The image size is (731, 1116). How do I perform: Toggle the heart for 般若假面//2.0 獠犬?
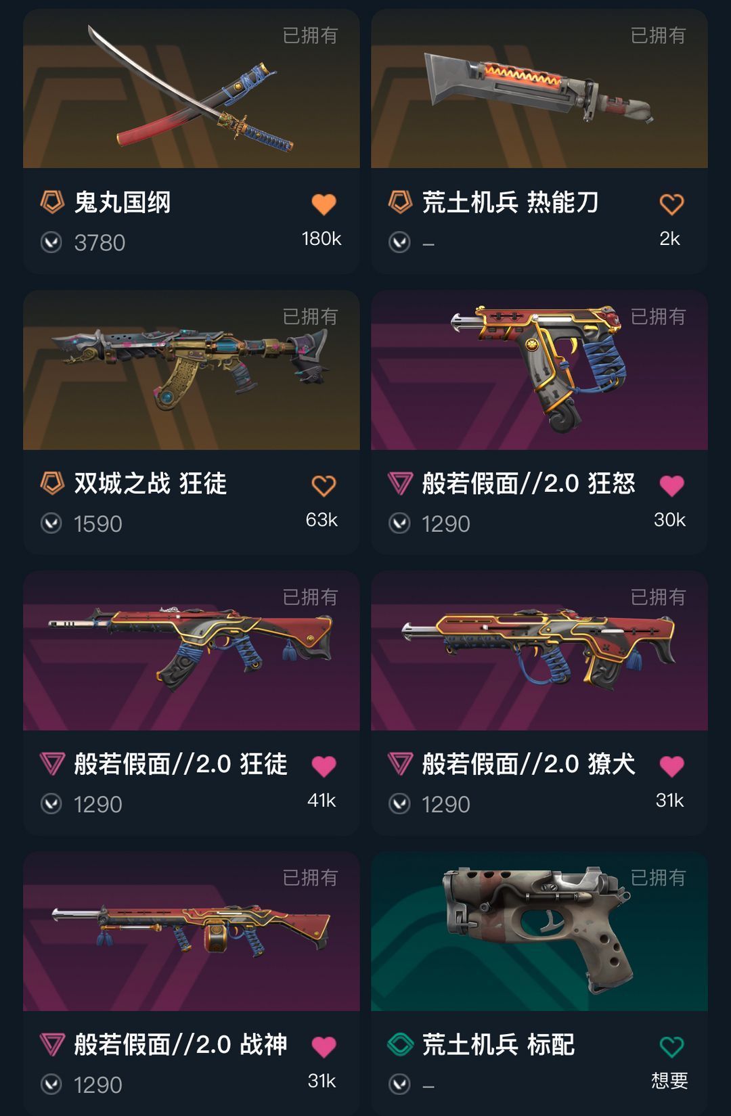[x=671, y=766]
